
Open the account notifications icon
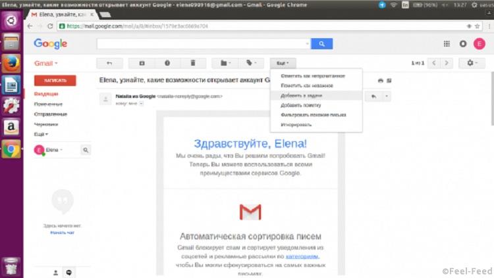click(463, 44)
